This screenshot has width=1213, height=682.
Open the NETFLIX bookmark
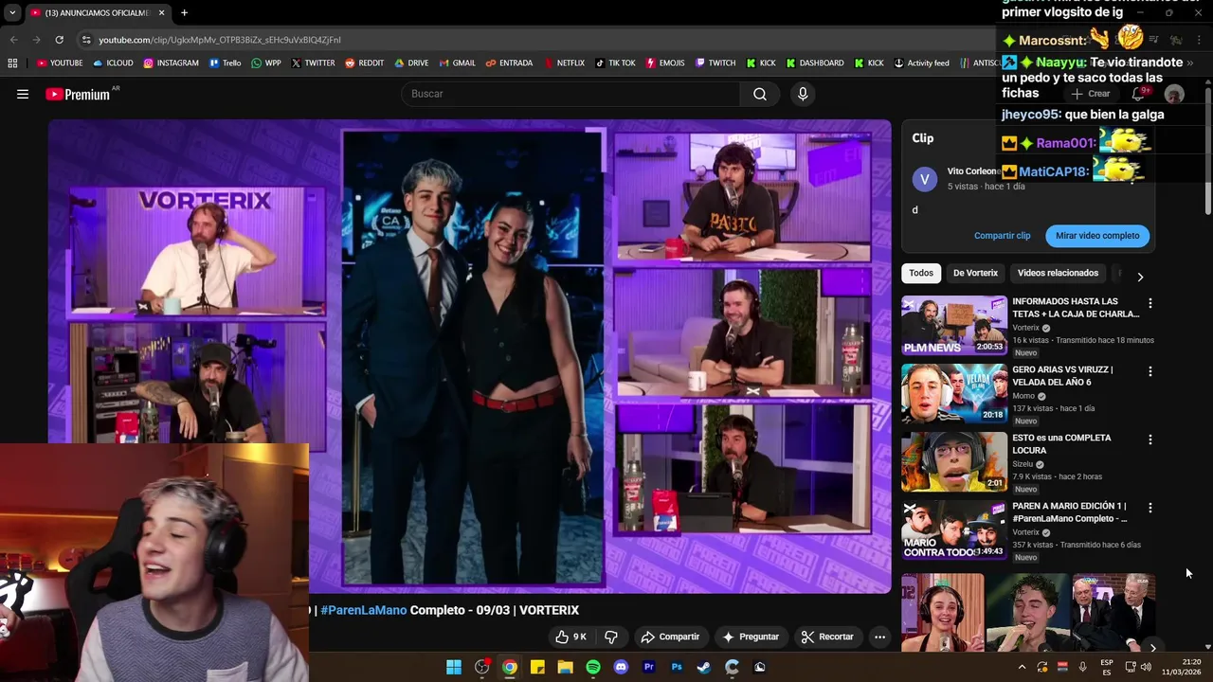564,63
